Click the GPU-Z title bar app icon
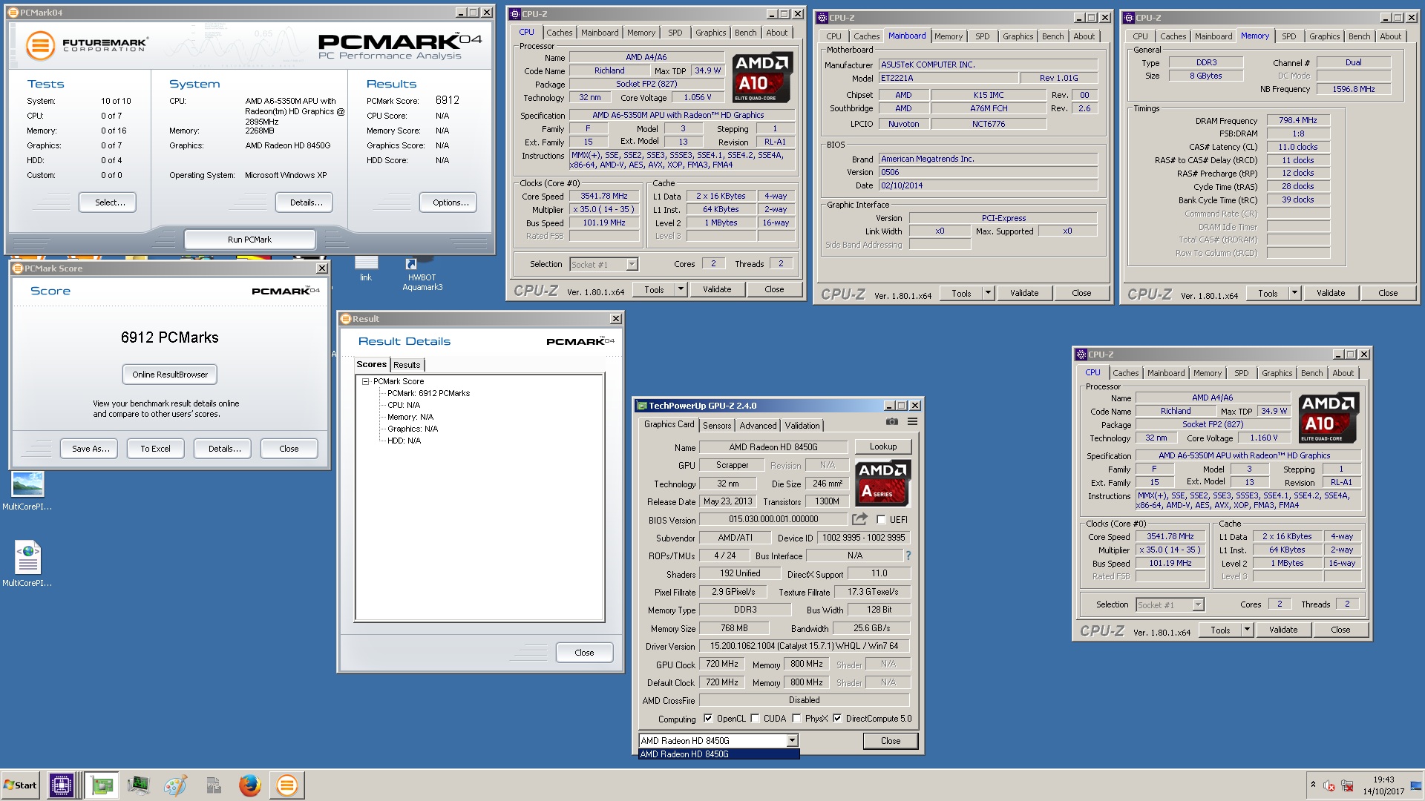 point(642,406)
